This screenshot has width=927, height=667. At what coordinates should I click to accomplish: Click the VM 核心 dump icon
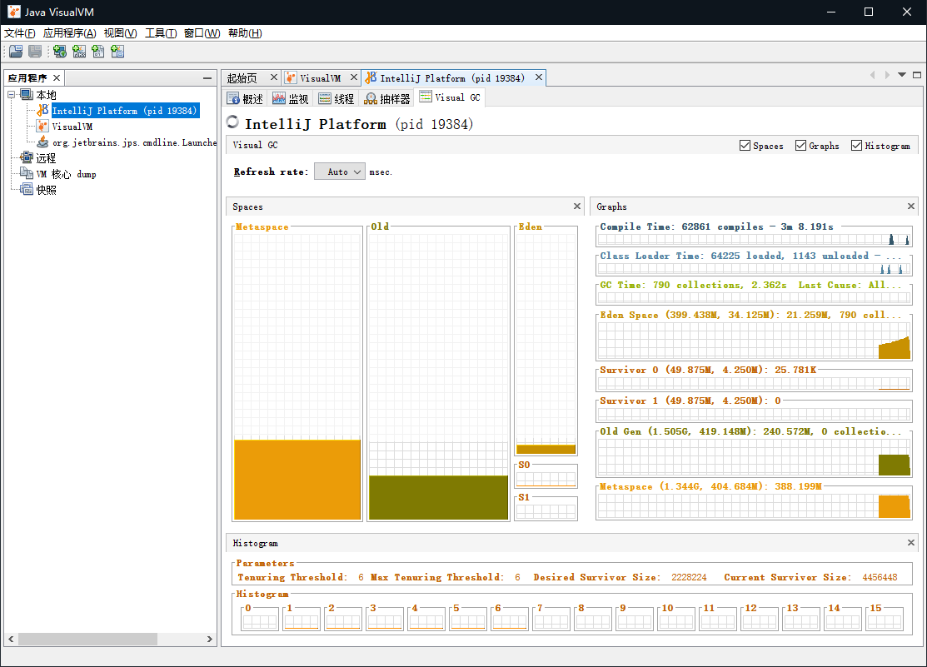pos(27,173)
